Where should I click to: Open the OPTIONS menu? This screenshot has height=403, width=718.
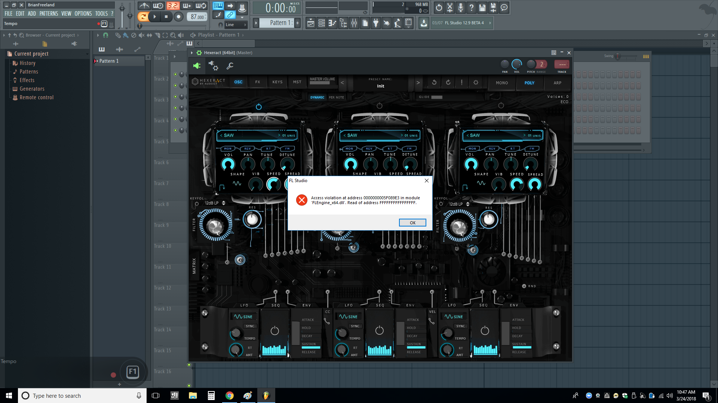click(83, 13)
